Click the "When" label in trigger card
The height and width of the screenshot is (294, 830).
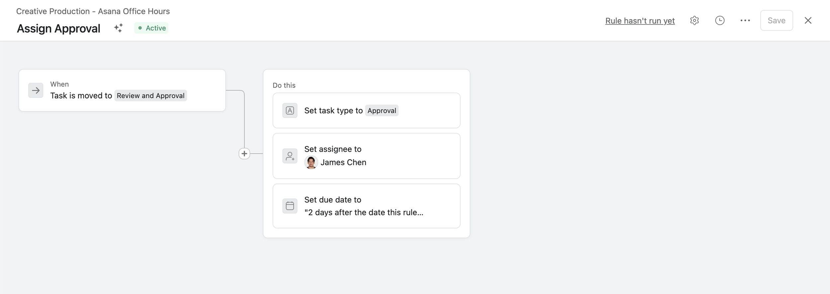tap(59, 84)
